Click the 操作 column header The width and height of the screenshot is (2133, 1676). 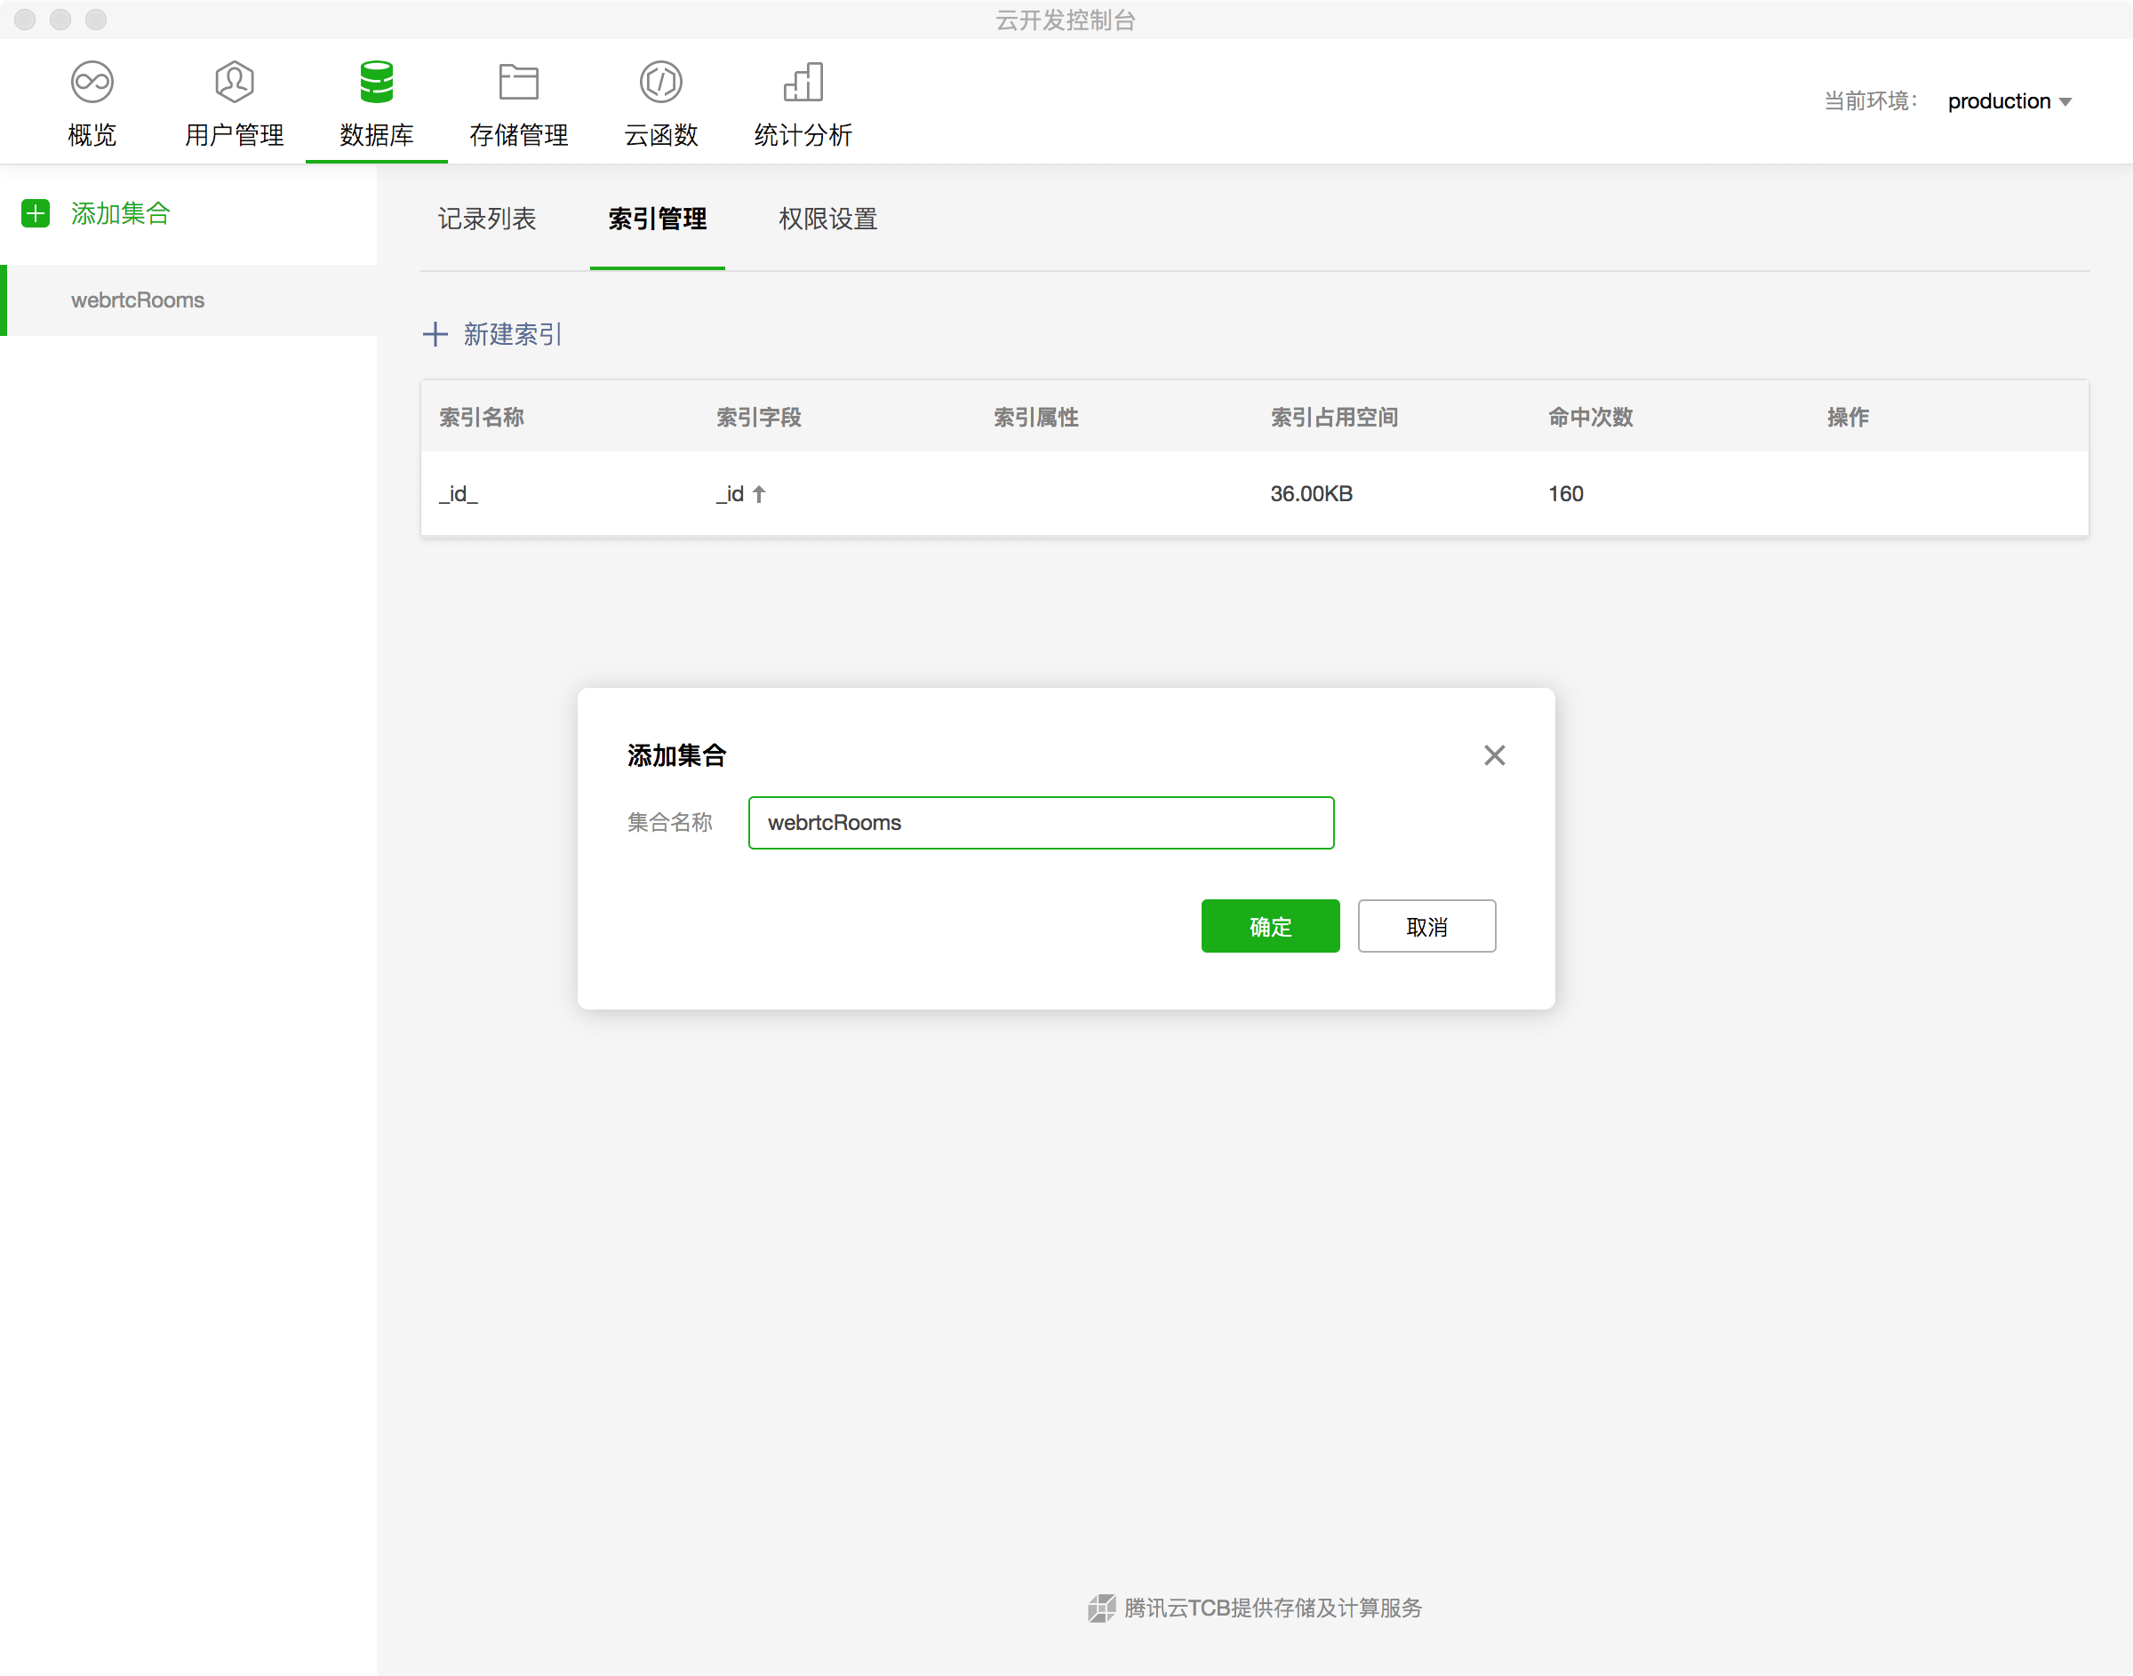(1848, 418)
